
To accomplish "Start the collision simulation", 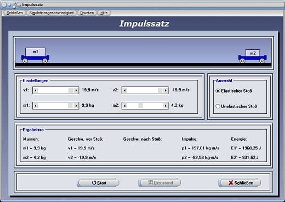I will pos(98,183).
